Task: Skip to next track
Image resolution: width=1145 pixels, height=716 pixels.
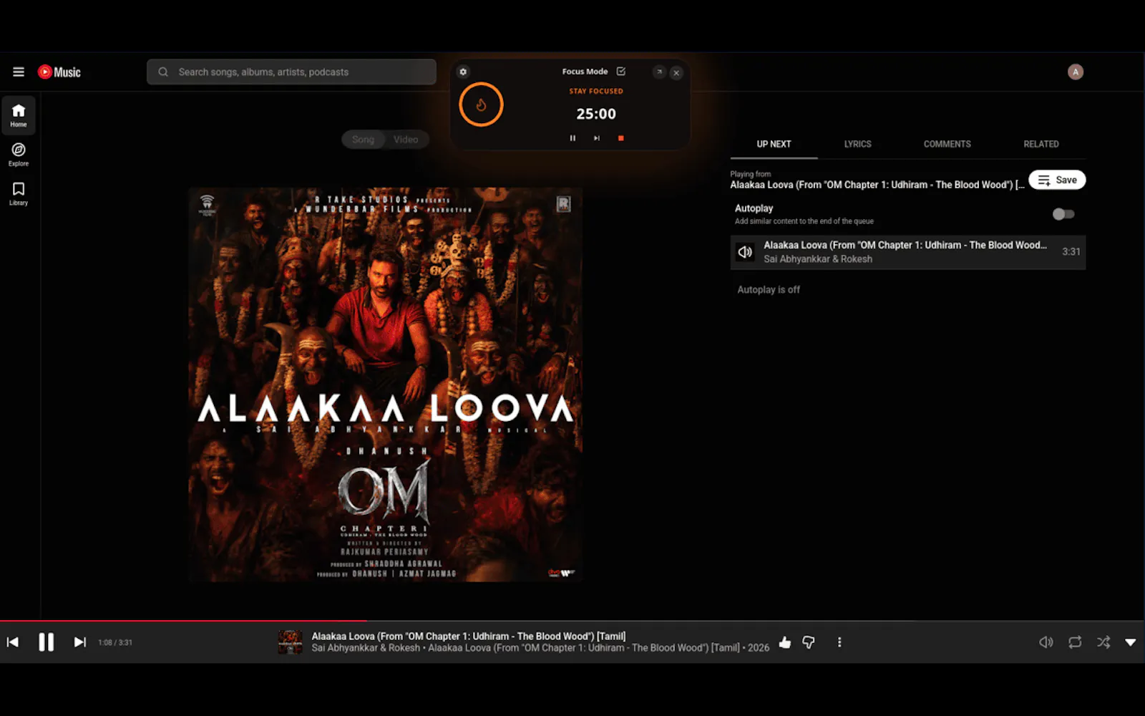Action: (79, 642)
